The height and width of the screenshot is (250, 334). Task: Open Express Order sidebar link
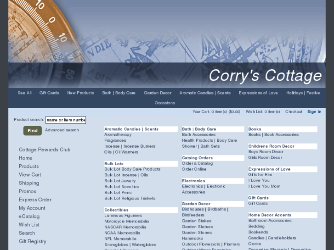35,200
